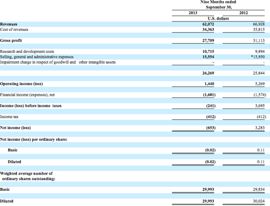The image size is (270, 206).
Task: Click Operating income (loss) label
Action: tap(21, 84)
